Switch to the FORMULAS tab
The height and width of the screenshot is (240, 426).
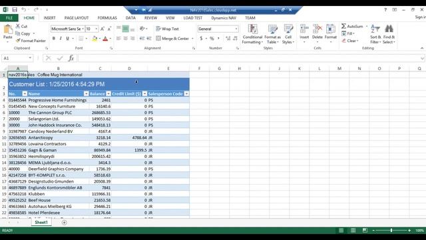click(x=107, y=18)
